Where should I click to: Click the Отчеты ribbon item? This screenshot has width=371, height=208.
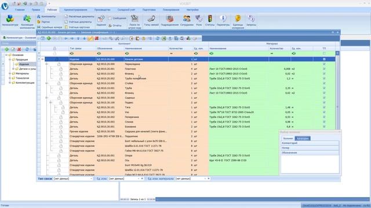(115, 25)
